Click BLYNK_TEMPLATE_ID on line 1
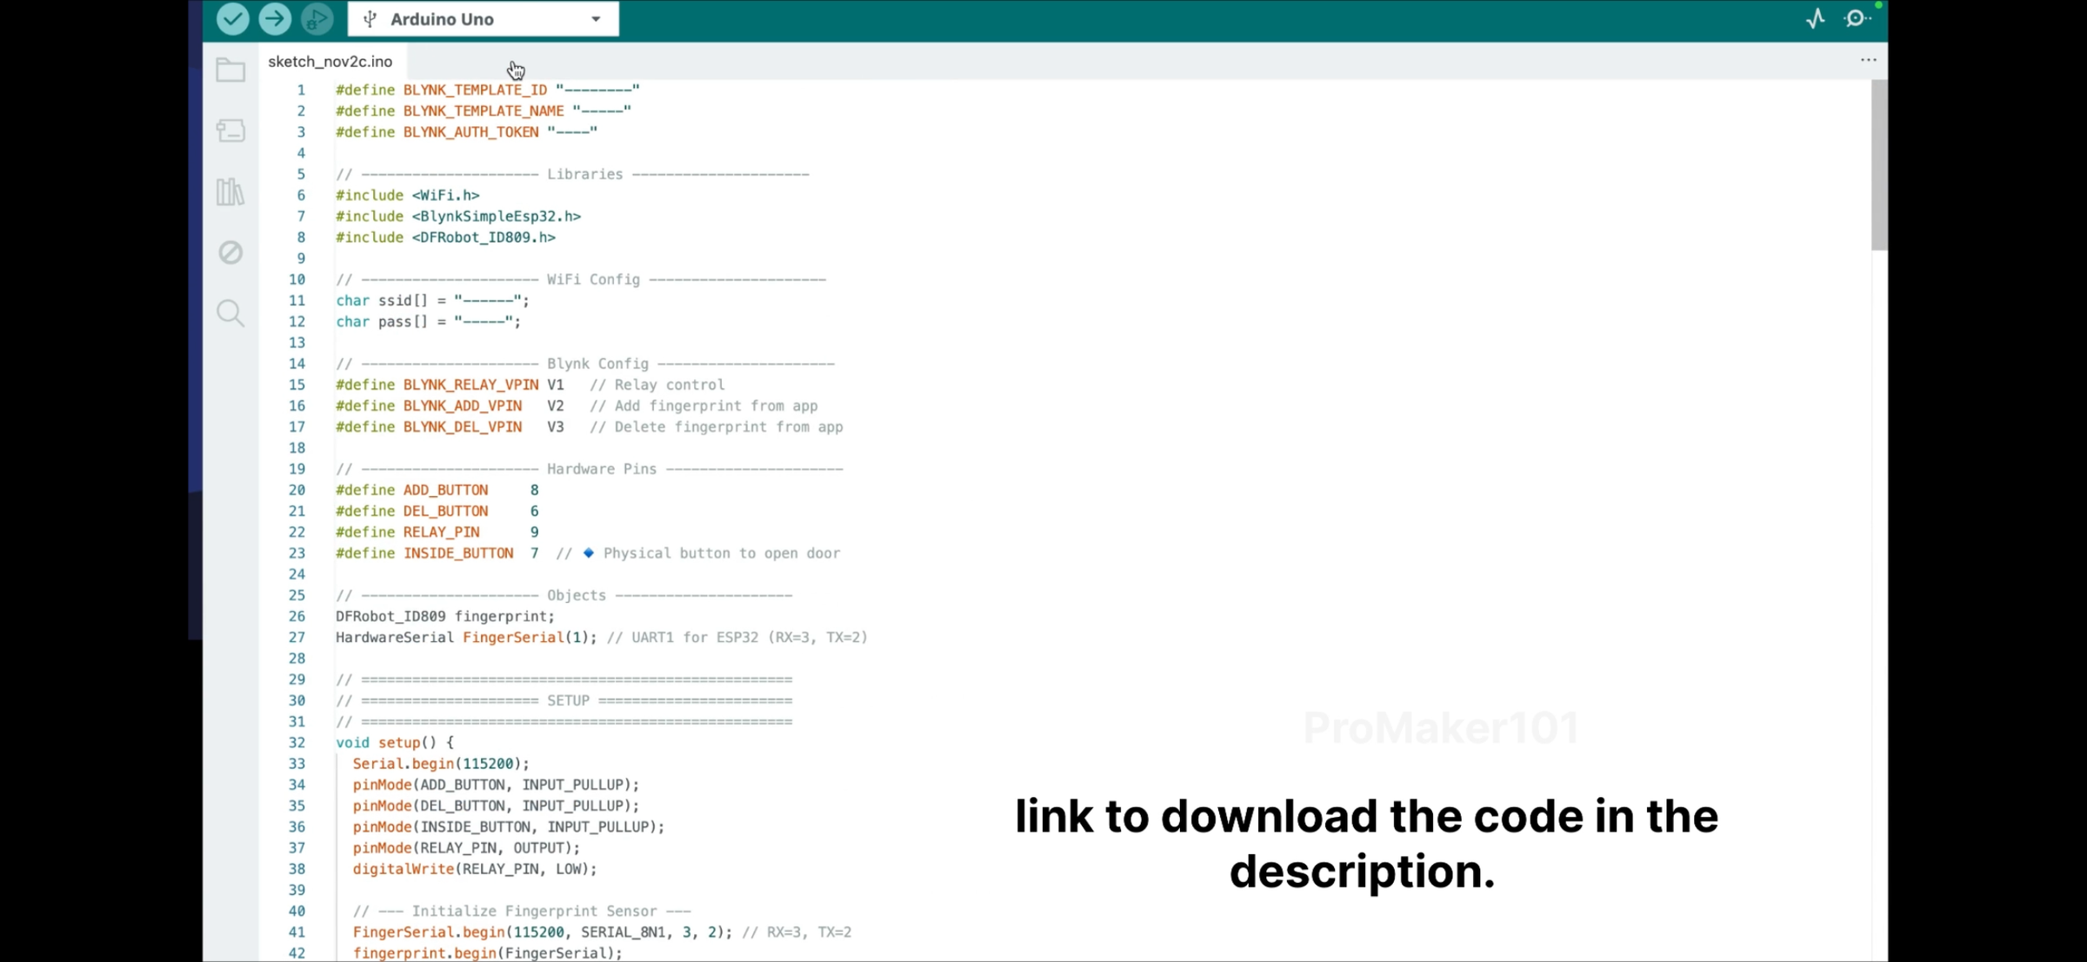The image size is (2087, 962). [x=475, y=90]
